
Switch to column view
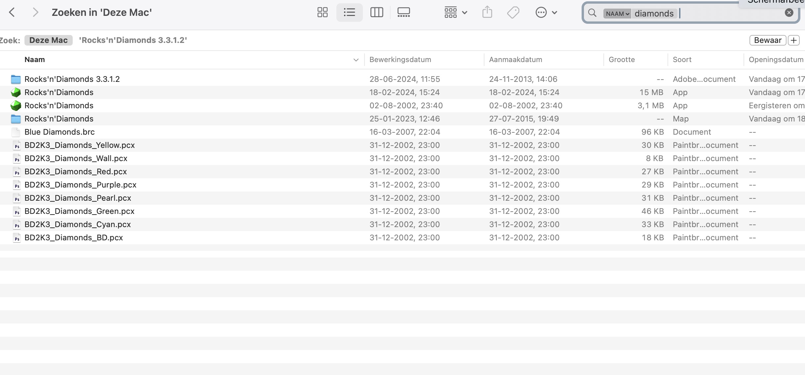tap(377, 13)
